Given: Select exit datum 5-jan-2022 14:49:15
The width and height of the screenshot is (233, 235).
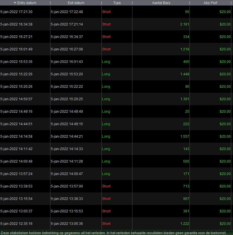Looking at the screenshot, I should click(67, 124).
